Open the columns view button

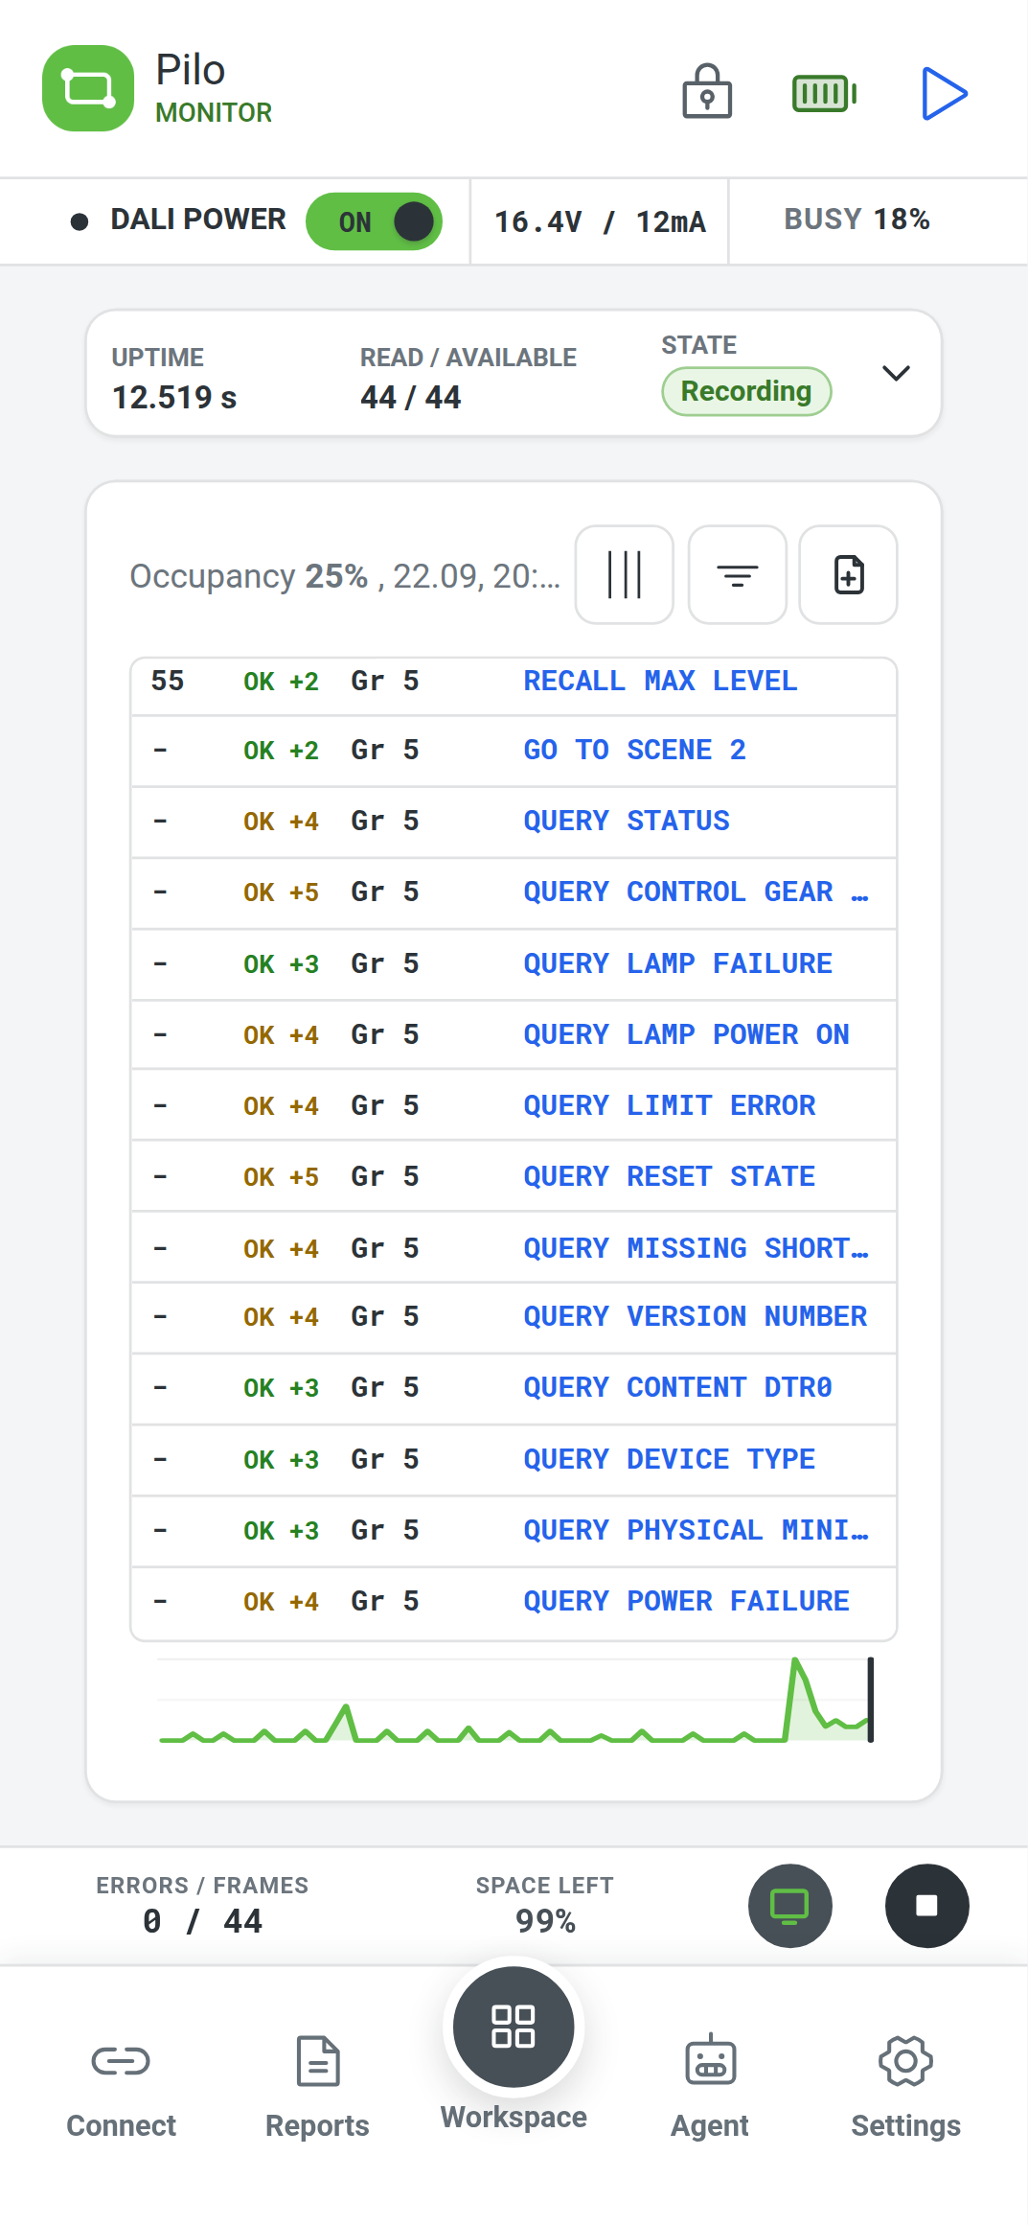pos(625,574)
